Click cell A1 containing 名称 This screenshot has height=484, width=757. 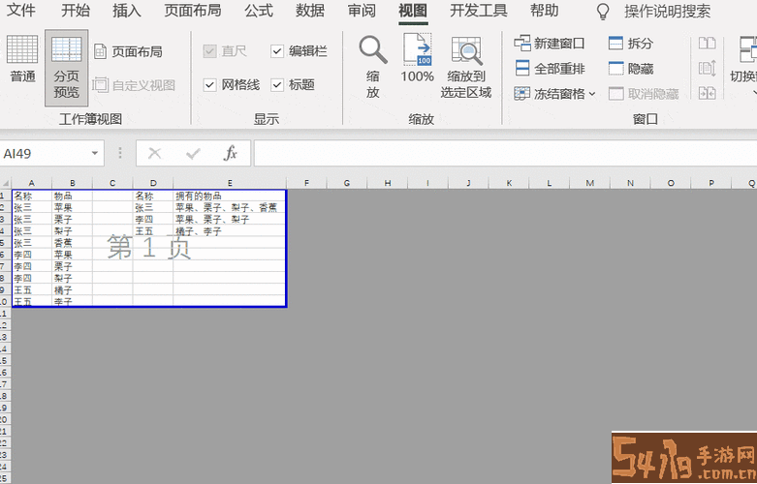point(31,196)
